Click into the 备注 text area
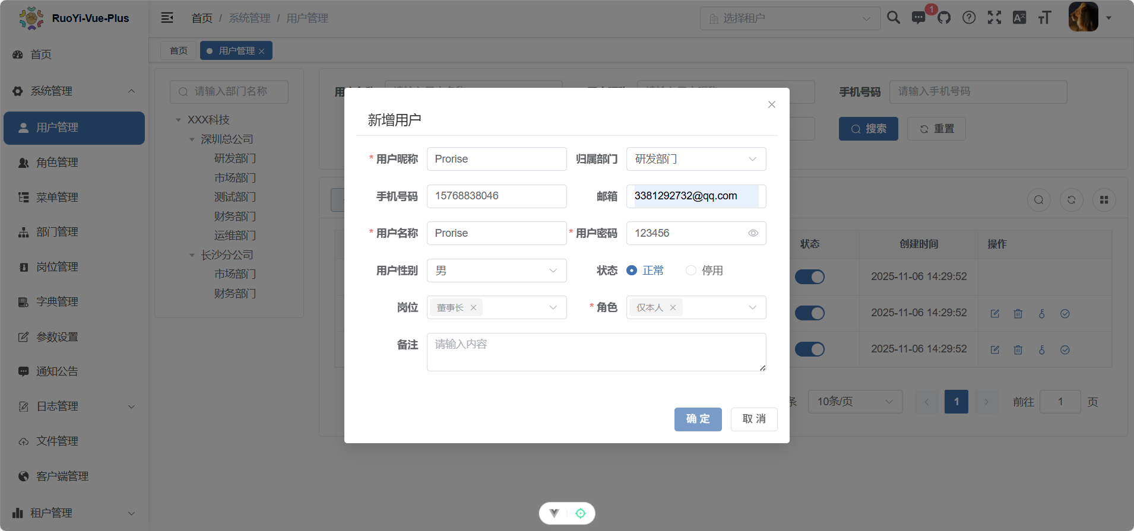Viewport: 1134px width, 531px height. [x=596, y=352]
